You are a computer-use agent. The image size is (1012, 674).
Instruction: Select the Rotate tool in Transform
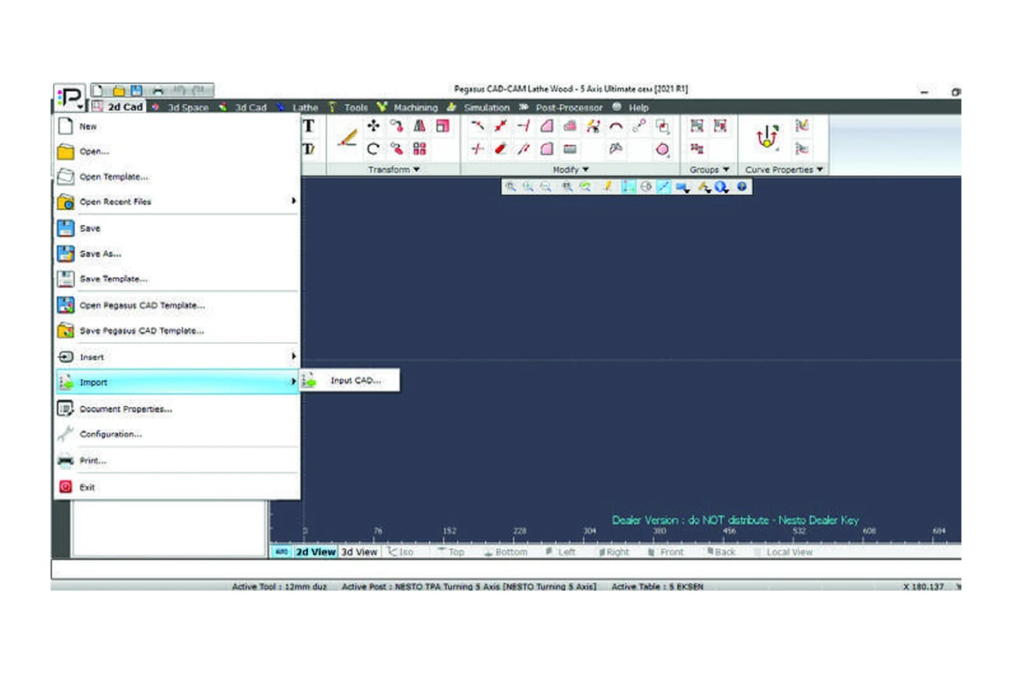(374, 149)
